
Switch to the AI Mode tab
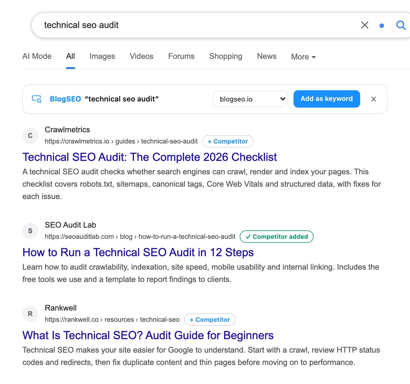click(x=37, y=56)
